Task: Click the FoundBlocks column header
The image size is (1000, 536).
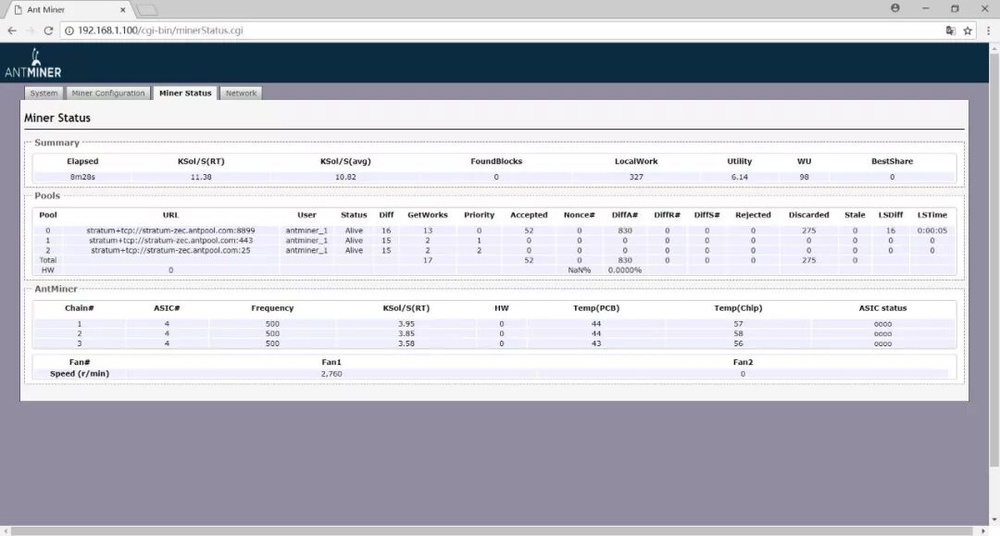Action: tap(496, 161)
